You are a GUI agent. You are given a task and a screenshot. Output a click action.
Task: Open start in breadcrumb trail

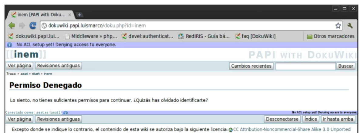coord(36,74)
